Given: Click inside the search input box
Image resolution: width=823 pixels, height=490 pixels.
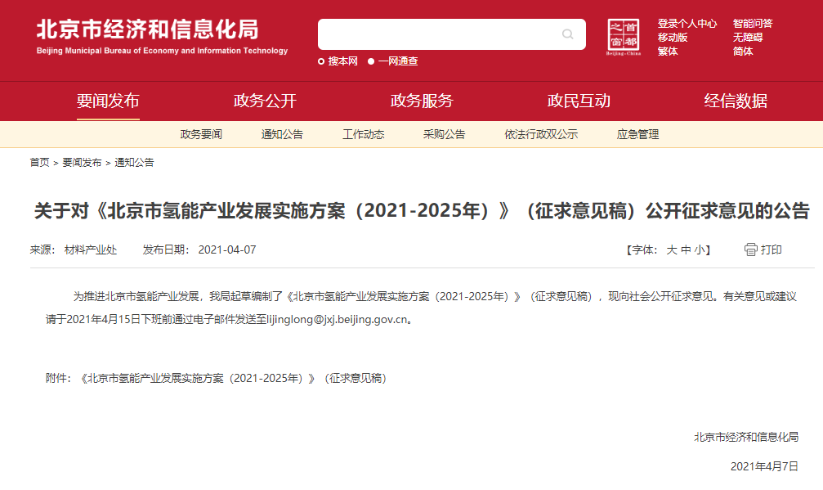Looking at the screenshot, I should (441, 34).
